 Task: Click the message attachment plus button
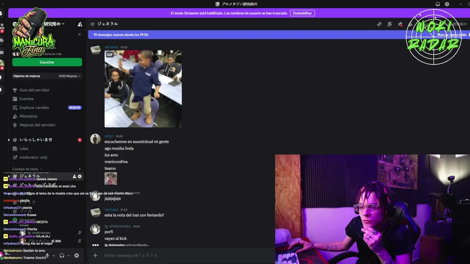point(95,255)
